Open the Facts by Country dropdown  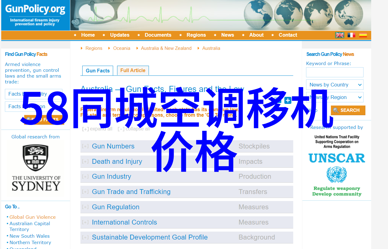point(34,94)
